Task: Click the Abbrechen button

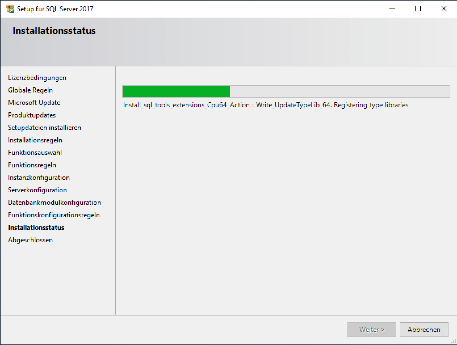Action: (424, 329)
